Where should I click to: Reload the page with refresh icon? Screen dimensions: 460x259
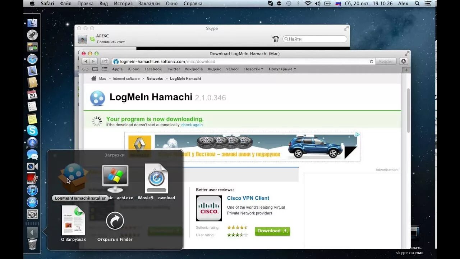(372, 62)
